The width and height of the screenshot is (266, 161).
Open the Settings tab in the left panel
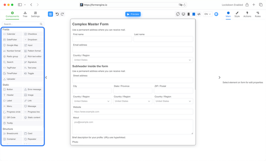35,14
